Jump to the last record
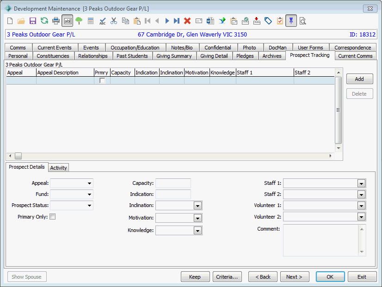This screenshot has width=382, height=287. pyautogui.click(x=177, y=21)
